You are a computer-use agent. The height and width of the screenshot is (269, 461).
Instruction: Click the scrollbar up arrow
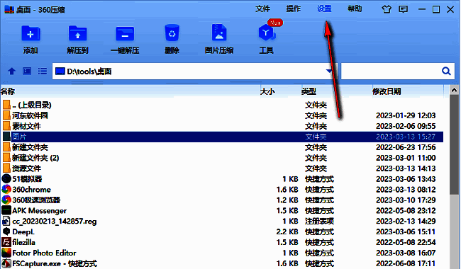pyautogui.click(x=454, y=91)
